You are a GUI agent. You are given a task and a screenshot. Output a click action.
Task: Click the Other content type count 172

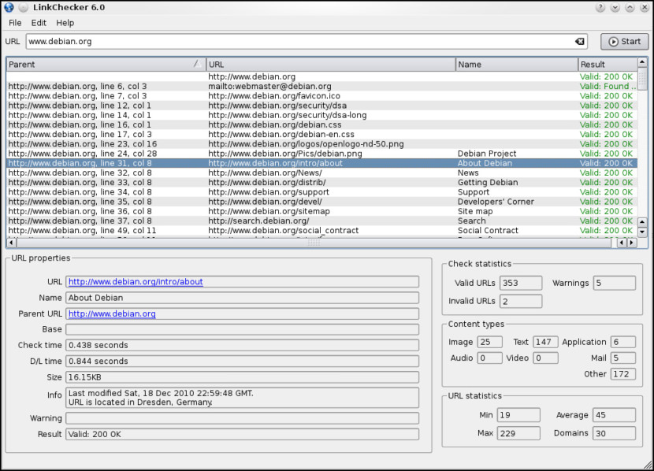pos(623,374)
